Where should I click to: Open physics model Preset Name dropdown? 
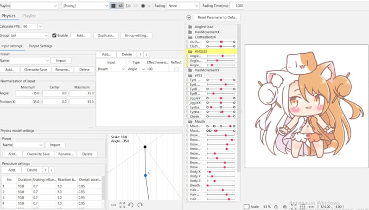(x=28, y=145)
